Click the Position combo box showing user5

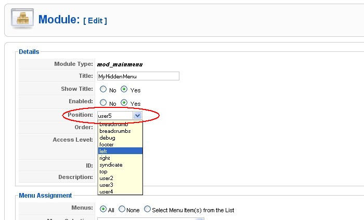click(x=120, y=115)
